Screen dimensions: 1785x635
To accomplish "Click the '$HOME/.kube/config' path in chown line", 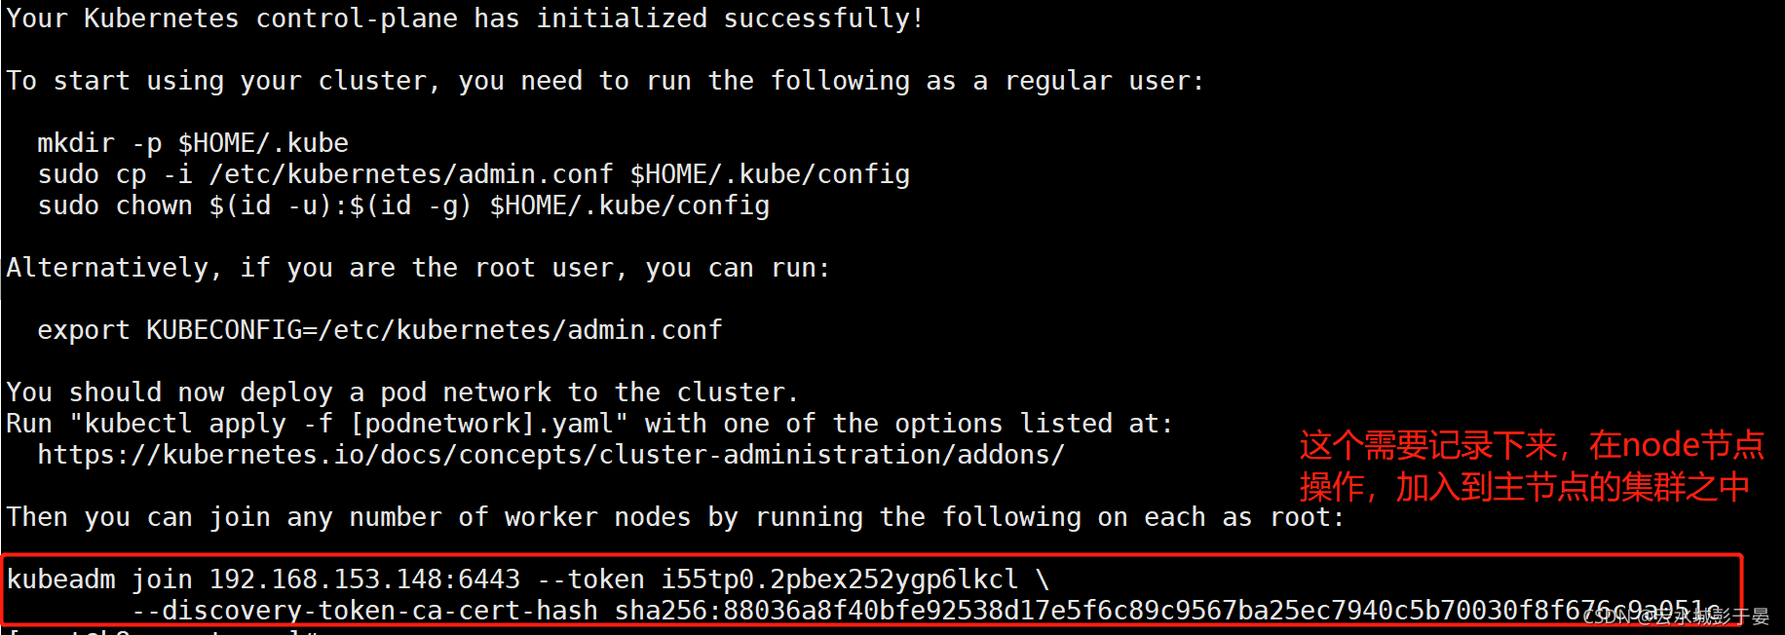I will point(629,205).
